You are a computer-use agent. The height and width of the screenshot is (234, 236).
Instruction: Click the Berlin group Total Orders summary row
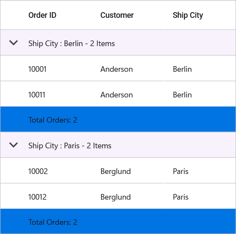pos(118,119)
